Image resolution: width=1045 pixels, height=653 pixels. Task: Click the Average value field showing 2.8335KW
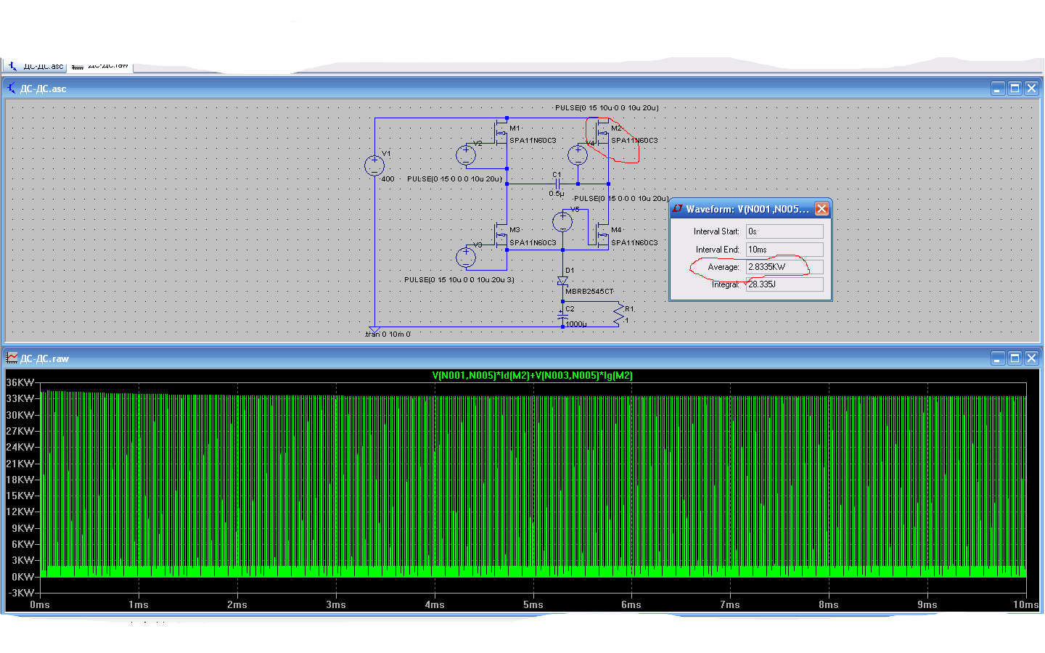784,267
